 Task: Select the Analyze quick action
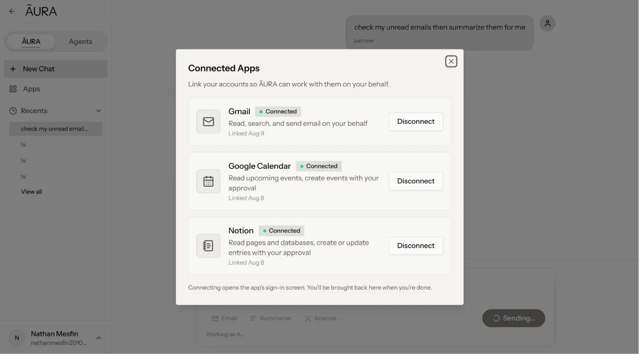(x=320, y=318)
